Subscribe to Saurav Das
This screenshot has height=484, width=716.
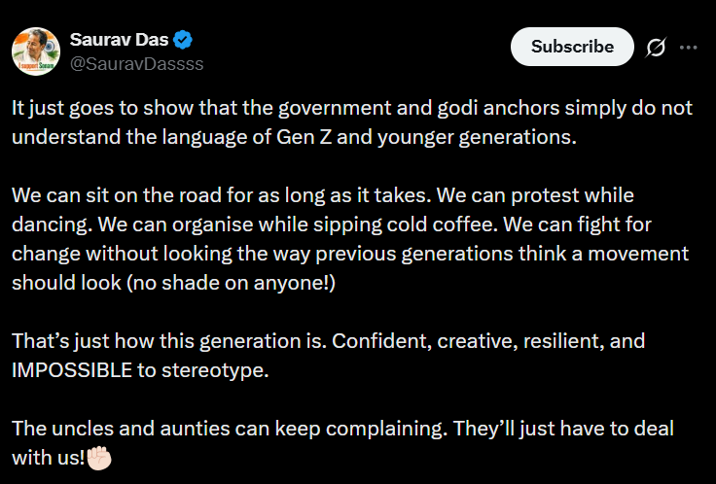pyautogui.click(x=572, y=47)
